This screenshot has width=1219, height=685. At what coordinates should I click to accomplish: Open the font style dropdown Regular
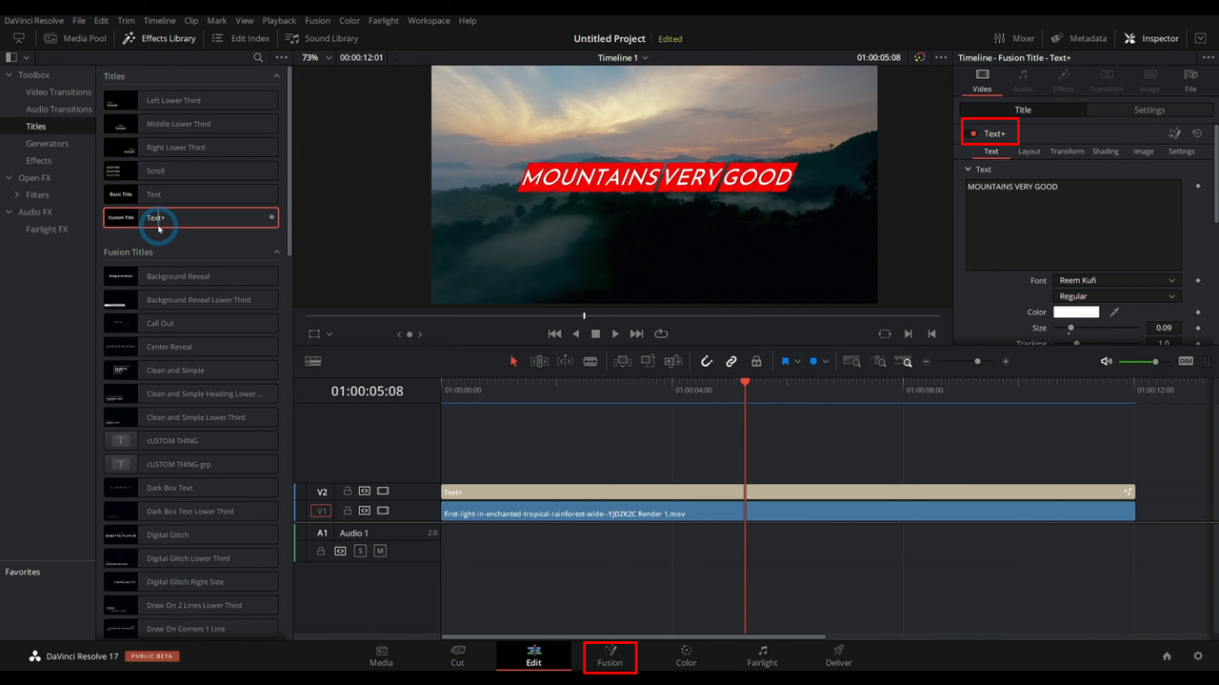click(1117, 296)
